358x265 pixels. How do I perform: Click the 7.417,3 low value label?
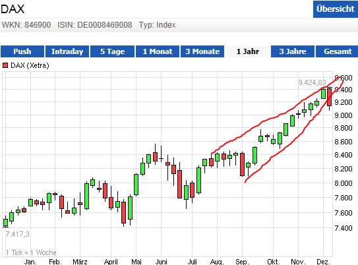[x=17, y=234]
